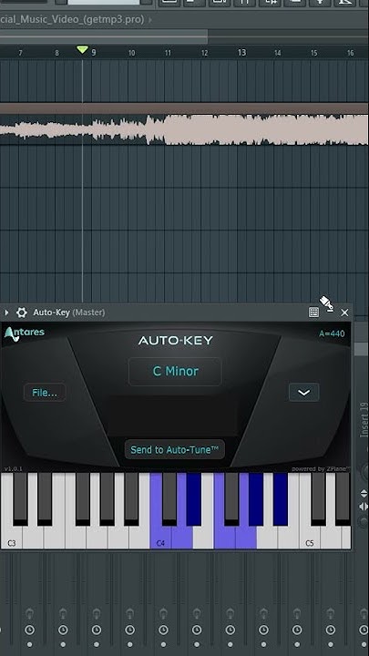Click the dark blue E-flat 4 key
Image resolution: width=369 pixels, height=656 pixels.
tap(194, 497)
